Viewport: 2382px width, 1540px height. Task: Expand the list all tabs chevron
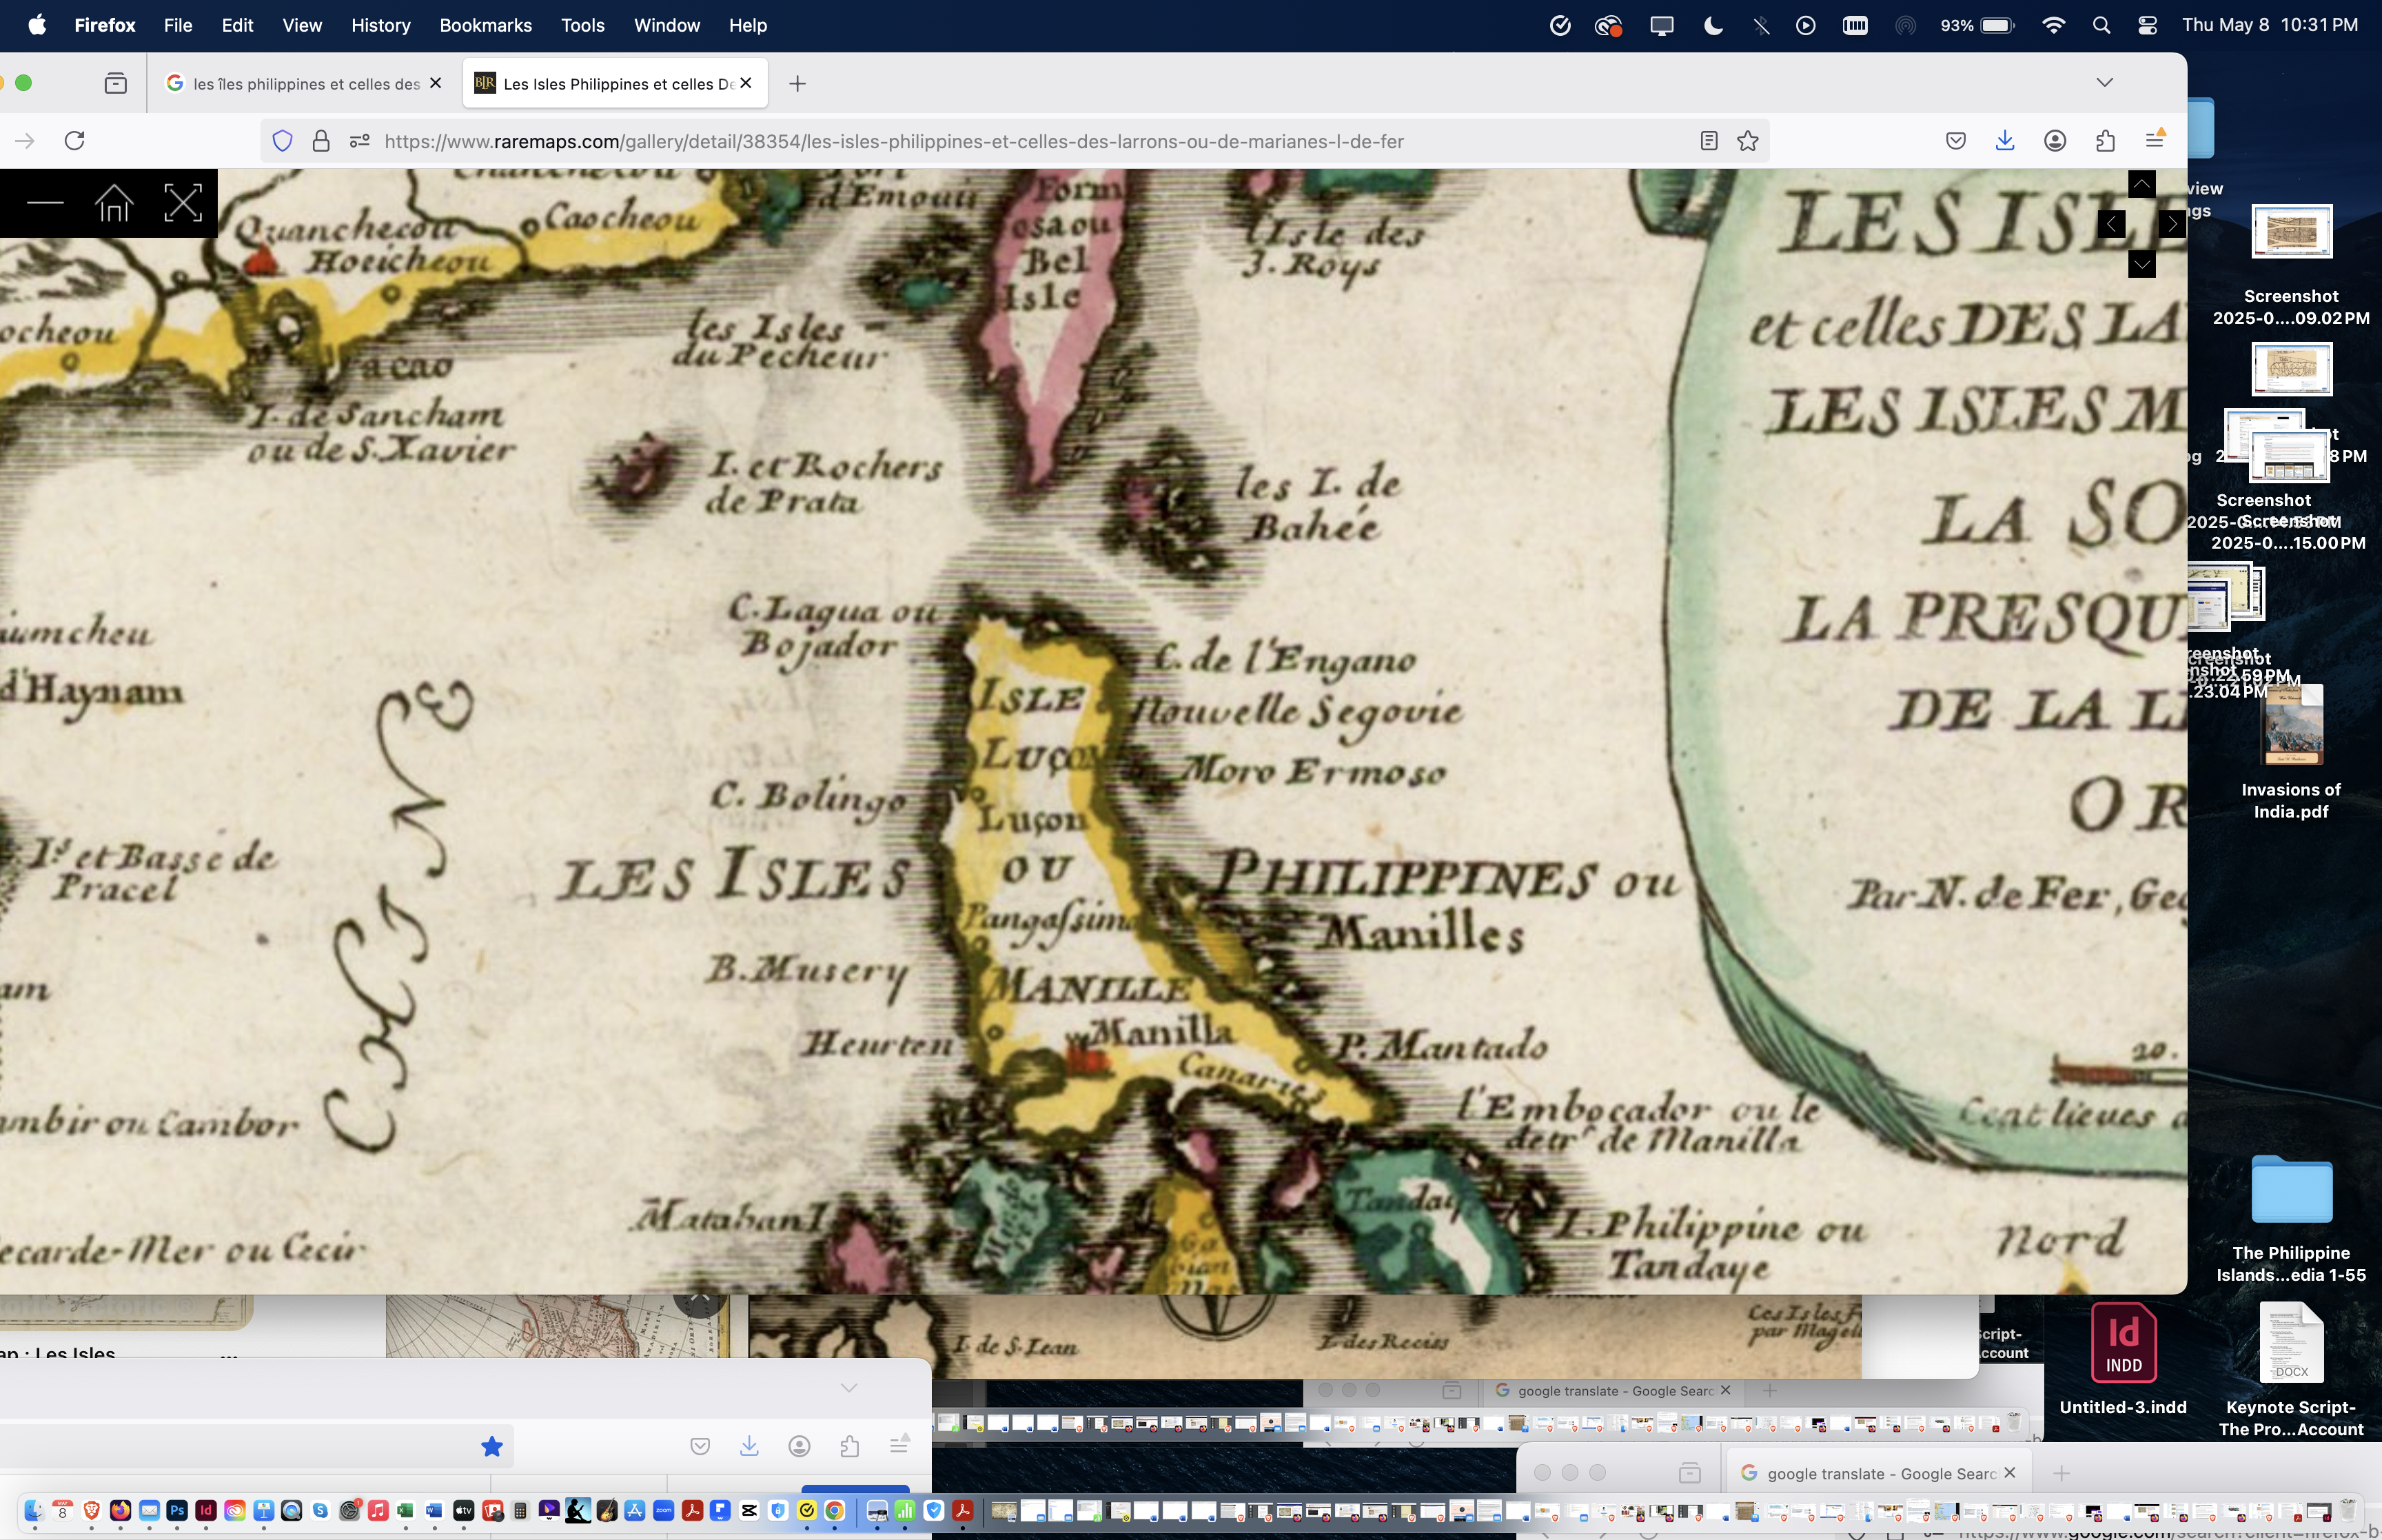tap(2104, 82)
